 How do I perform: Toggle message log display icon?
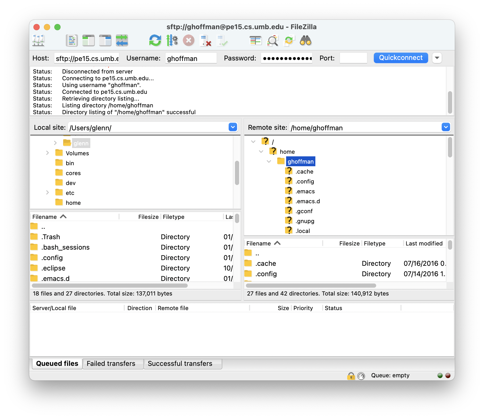[x=72, y=41]
